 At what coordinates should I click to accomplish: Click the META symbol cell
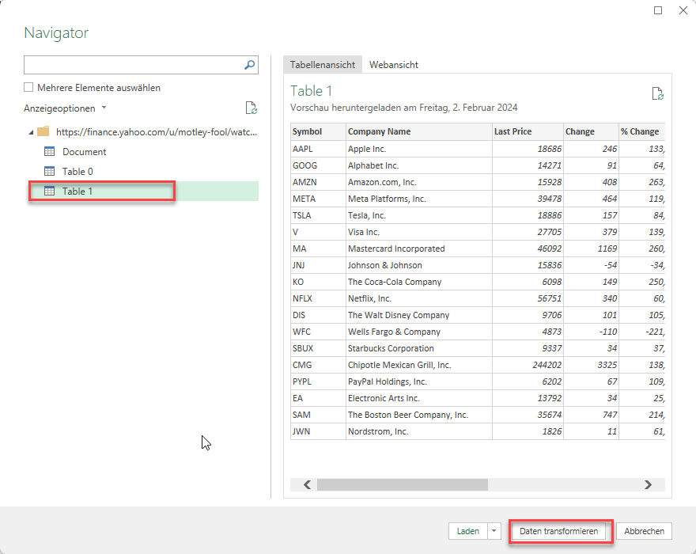pos(318,199)
